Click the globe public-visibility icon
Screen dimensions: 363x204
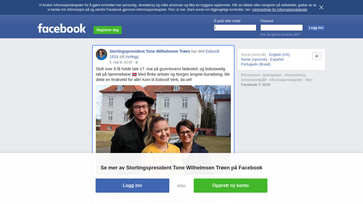[137, 62]
